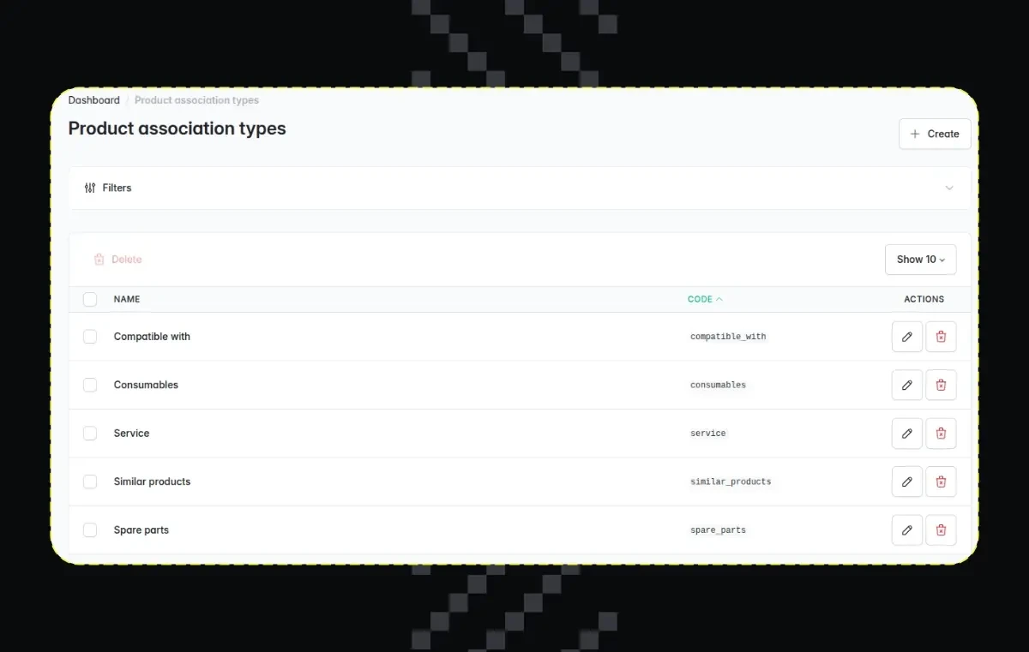This screenshot has height=652, width=1029.
Task: Edit the Spare parts association type
Action: click(x=907, y=530)
